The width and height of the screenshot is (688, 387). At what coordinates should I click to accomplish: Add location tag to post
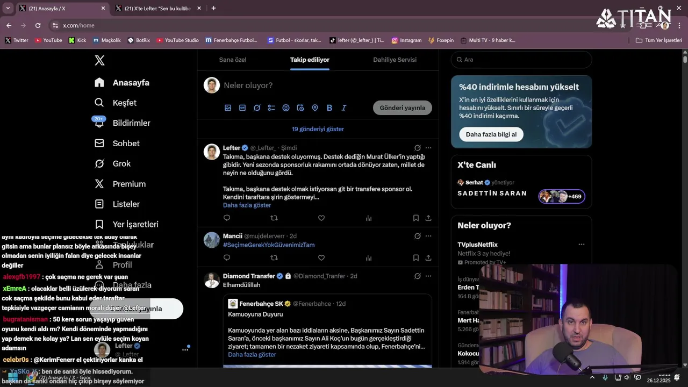[315, 108]
